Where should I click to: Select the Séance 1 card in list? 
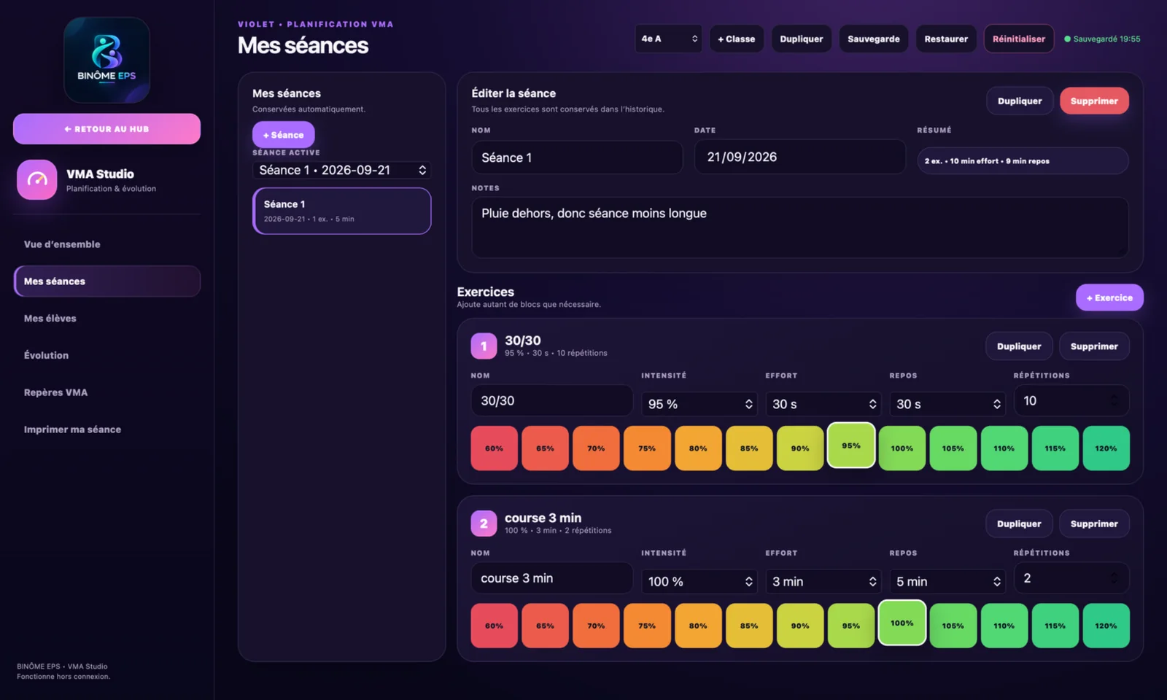(x=342, y=211)
